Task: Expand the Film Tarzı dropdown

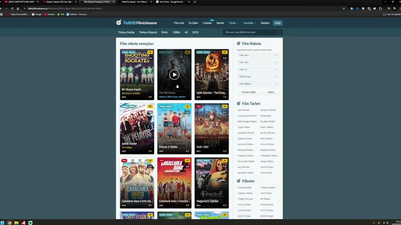Action: [x=258, y=55]
